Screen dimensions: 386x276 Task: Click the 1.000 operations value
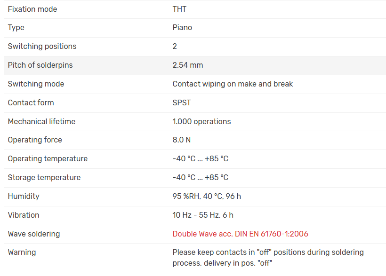201,121
